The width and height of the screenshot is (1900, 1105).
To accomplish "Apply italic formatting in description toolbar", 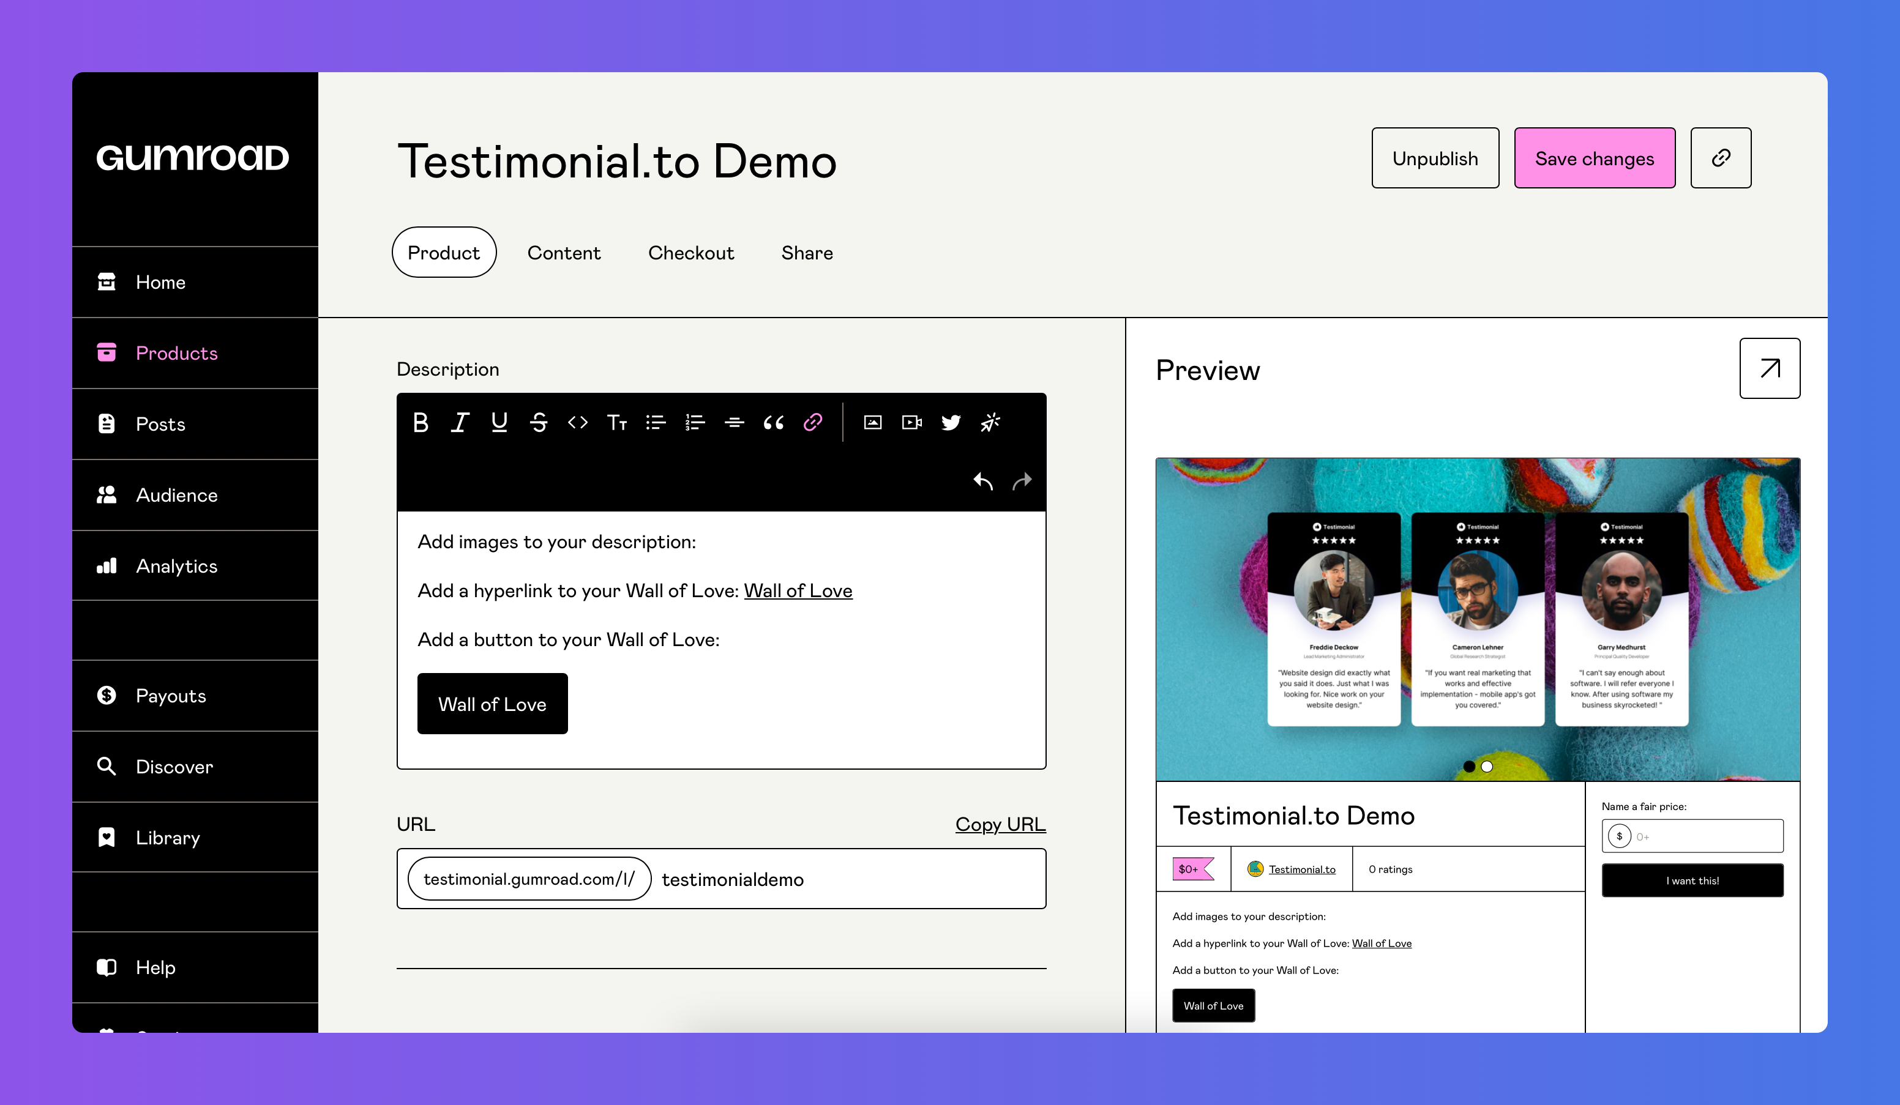I will click(x=460, y=423).
